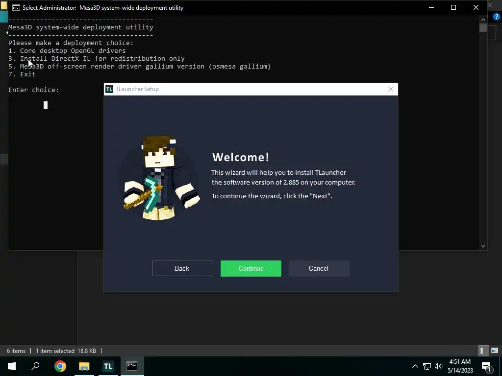Open Windows taskbar search
Image resolution: width=502 pixels, height=376 pixels.
coord(35,366)
